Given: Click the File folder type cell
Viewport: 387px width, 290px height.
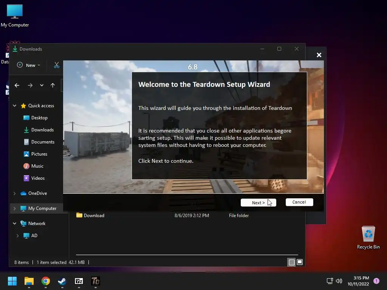Looking at the screenshot, I should coord(239,216).
